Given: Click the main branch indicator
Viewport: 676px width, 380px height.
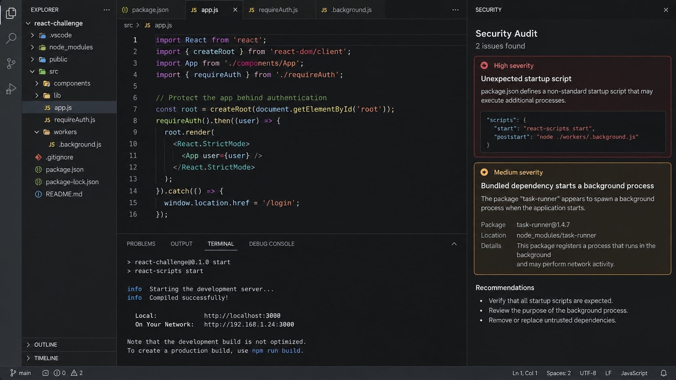Looking at the screenshot, I should [20, 373].
